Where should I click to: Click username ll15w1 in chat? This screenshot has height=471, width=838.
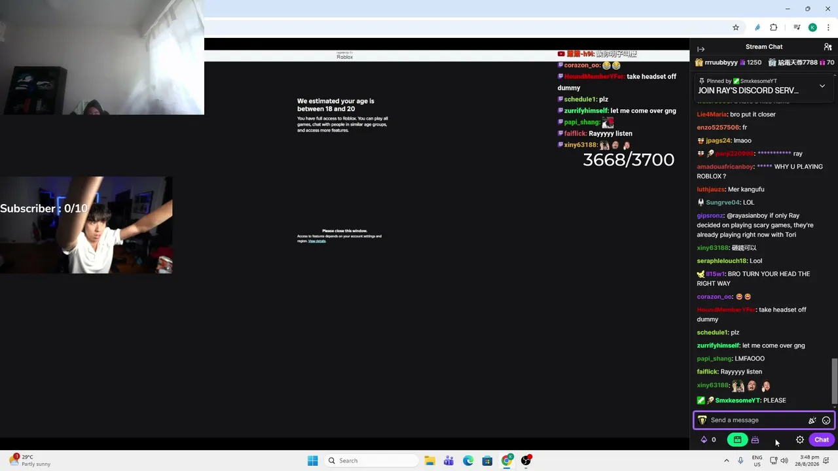point(715,274)
